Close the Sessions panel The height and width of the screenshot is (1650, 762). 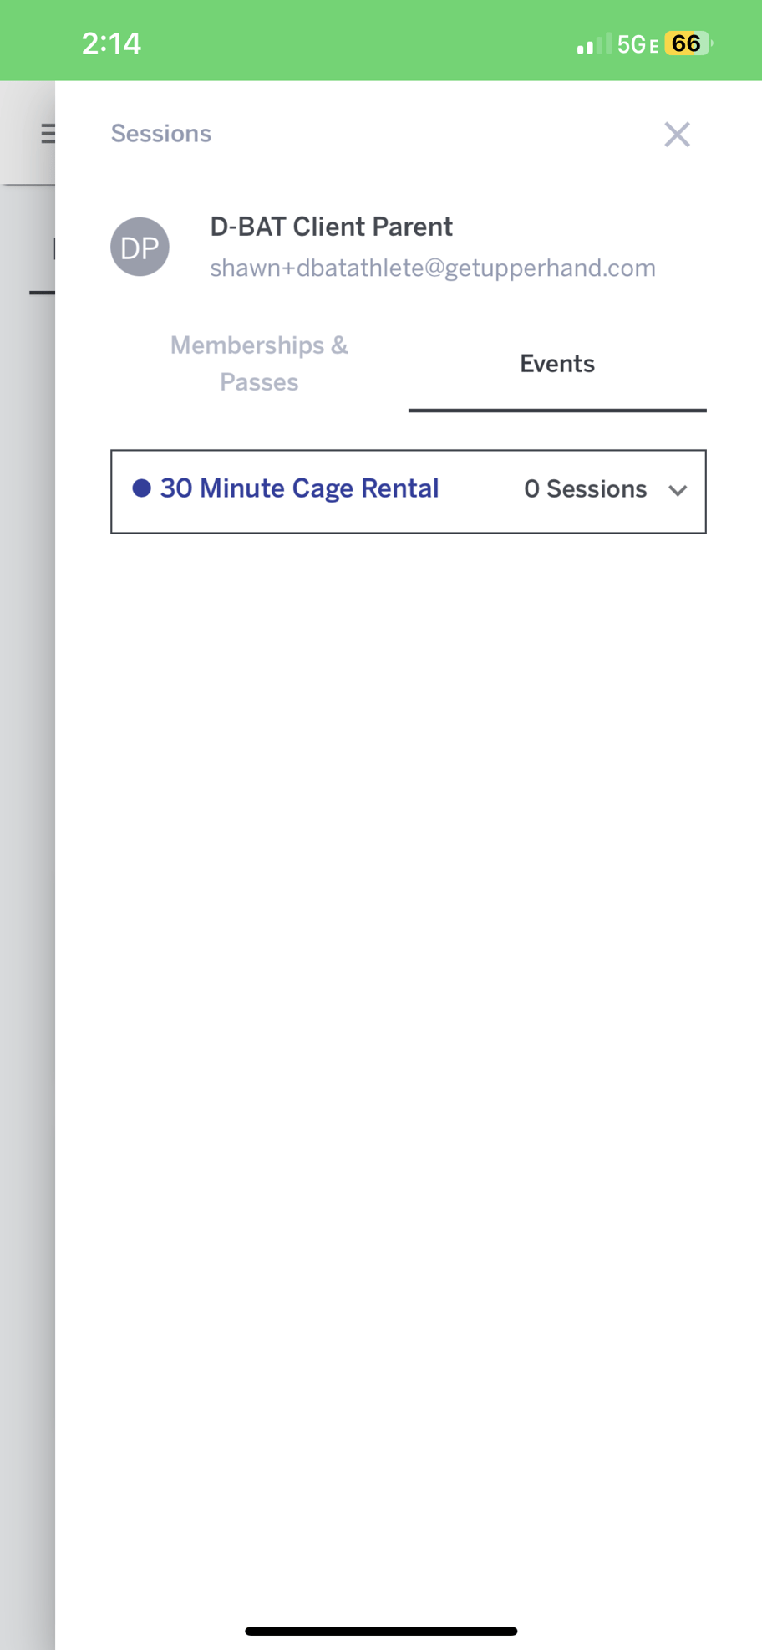tap(677, 135)
